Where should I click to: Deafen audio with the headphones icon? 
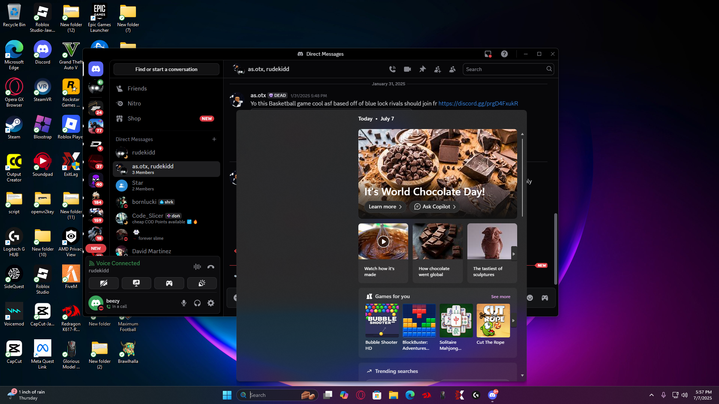coord(197,303)
